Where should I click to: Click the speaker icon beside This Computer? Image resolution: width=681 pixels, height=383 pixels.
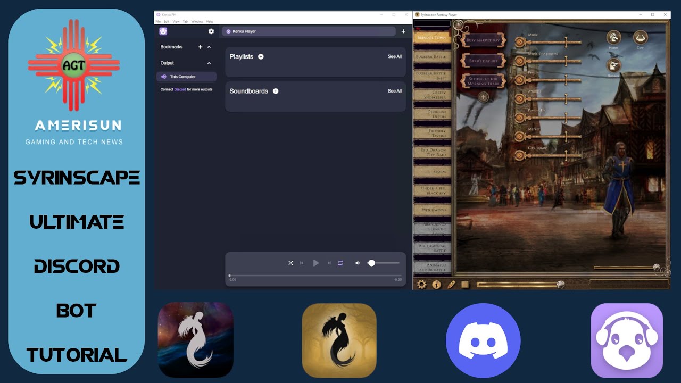click(x=163, y=77)
